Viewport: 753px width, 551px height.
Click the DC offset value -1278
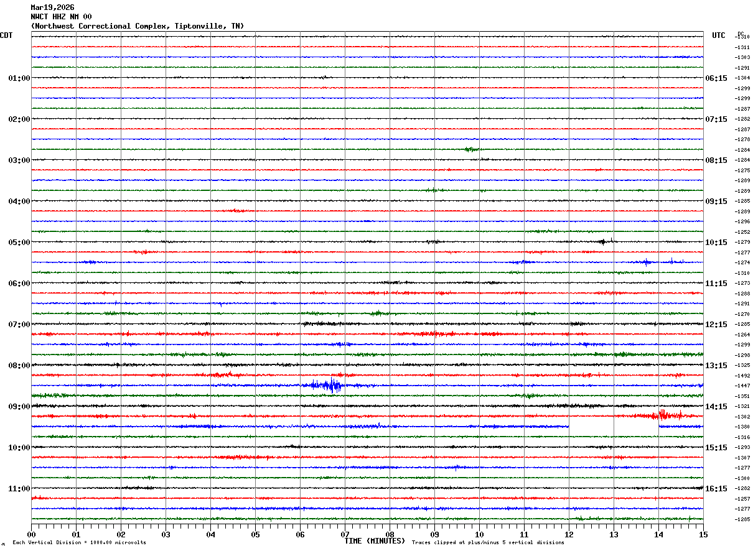742,140
